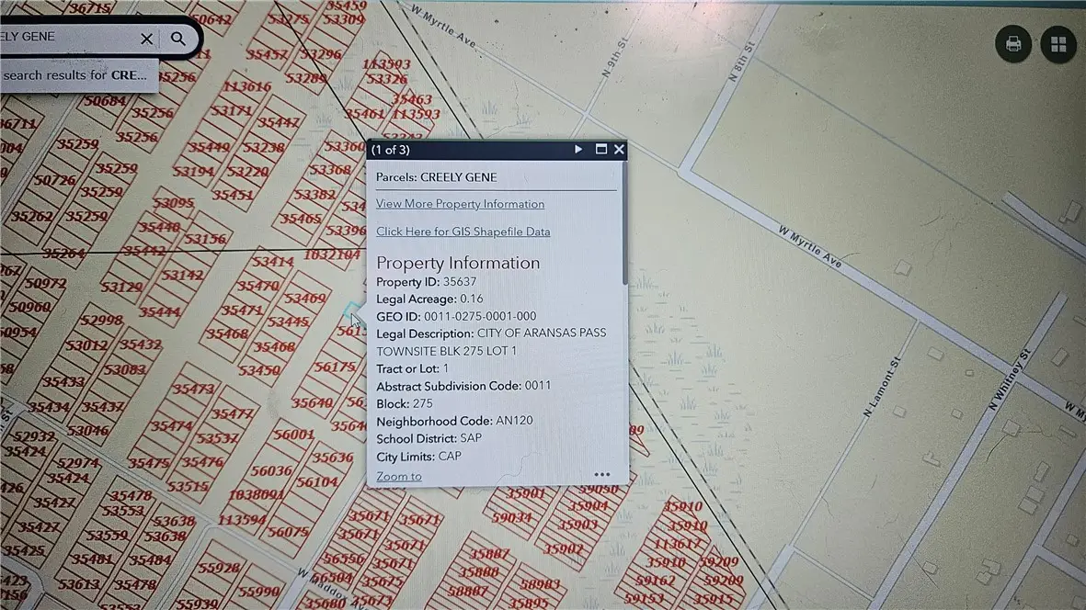The height and width of the screenshot is (610, 1086).
Task: Open View More Property Information link
Action: click(x=460, y=204)
